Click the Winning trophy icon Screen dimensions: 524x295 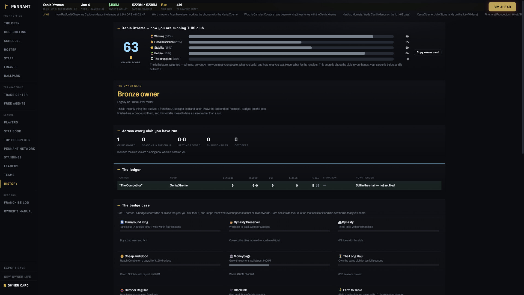[152, 36]
